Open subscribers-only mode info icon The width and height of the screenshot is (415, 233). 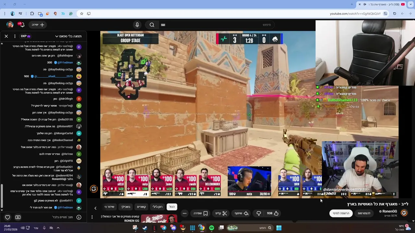tap(79, 217)
